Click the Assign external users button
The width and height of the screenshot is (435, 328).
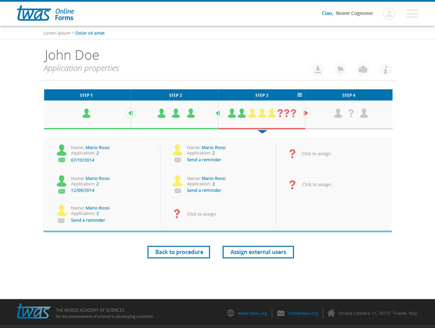click(258, 252)
